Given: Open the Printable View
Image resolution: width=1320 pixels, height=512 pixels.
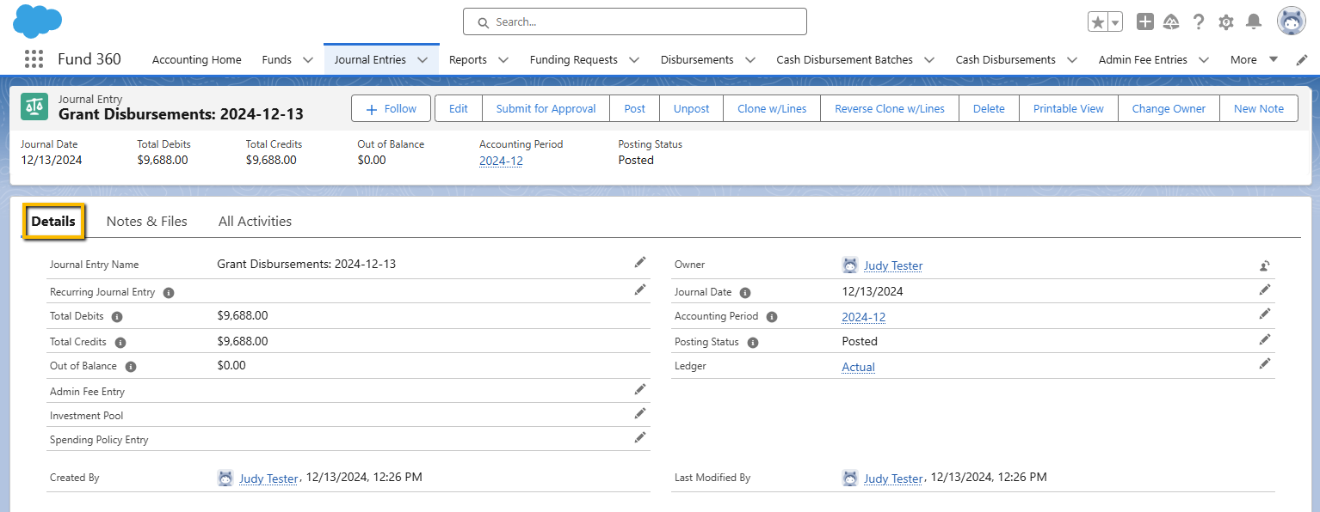Looking at the screenshot, I should pyautogui.click(x=1069, y=108).
